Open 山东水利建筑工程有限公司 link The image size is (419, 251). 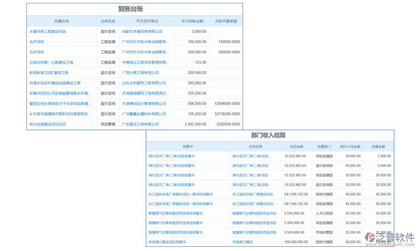click(x=144, y=83)
